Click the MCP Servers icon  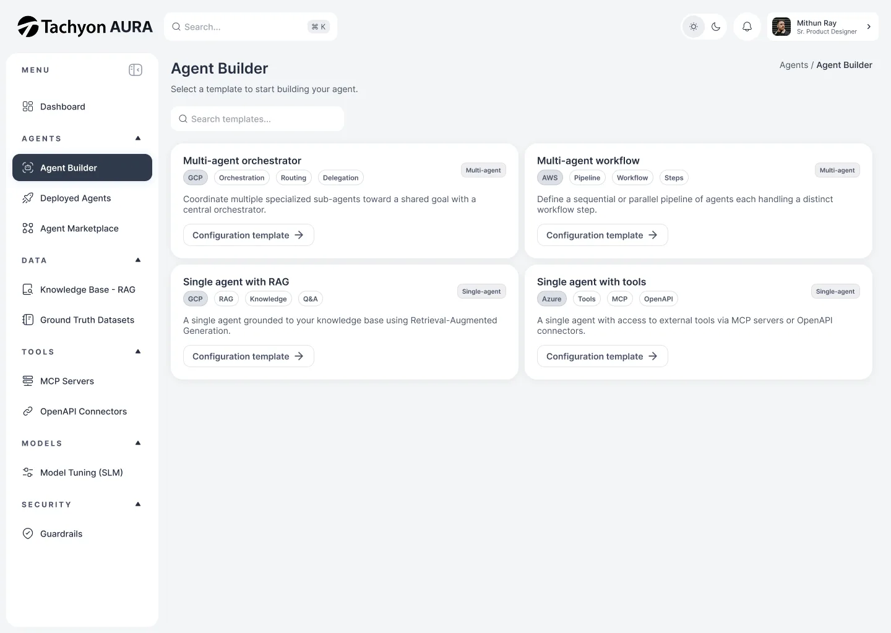[x=28, y=381]
